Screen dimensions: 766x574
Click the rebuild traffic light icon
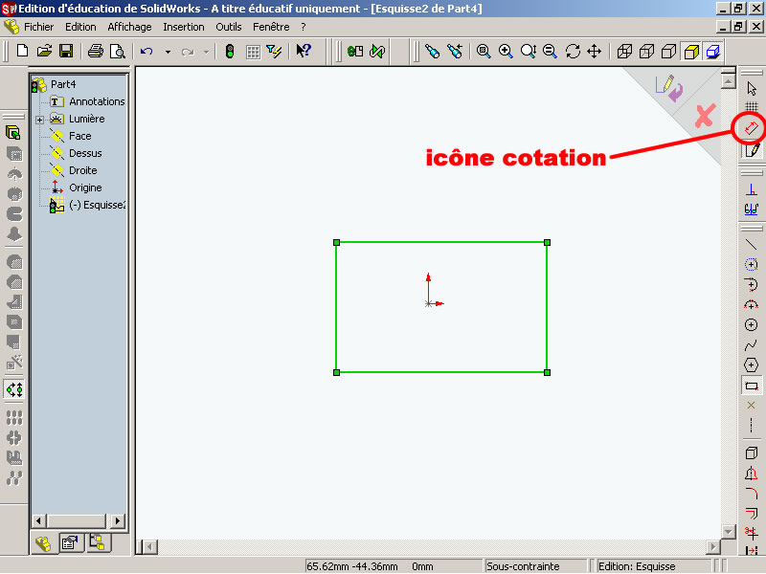(230, 51)
